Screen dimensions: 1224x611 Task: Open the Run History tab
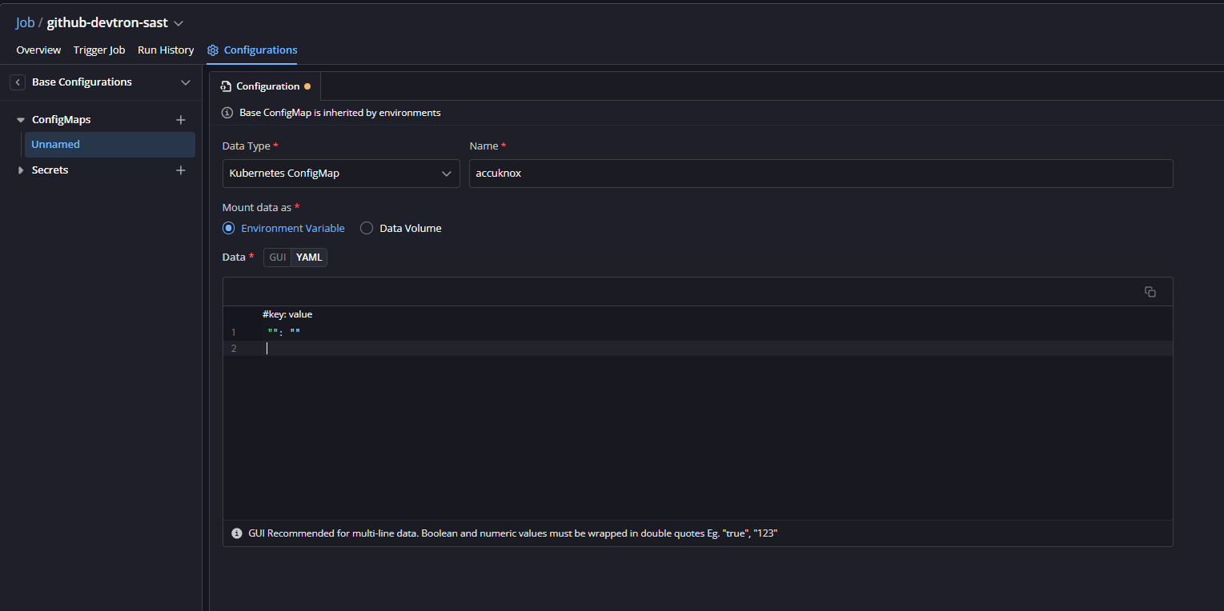coord(166,50)
